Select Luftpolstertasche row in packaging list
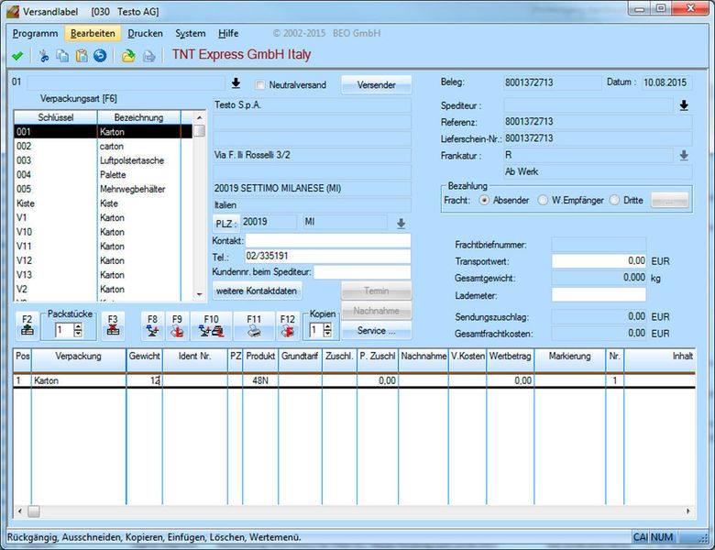 [132, 160]
